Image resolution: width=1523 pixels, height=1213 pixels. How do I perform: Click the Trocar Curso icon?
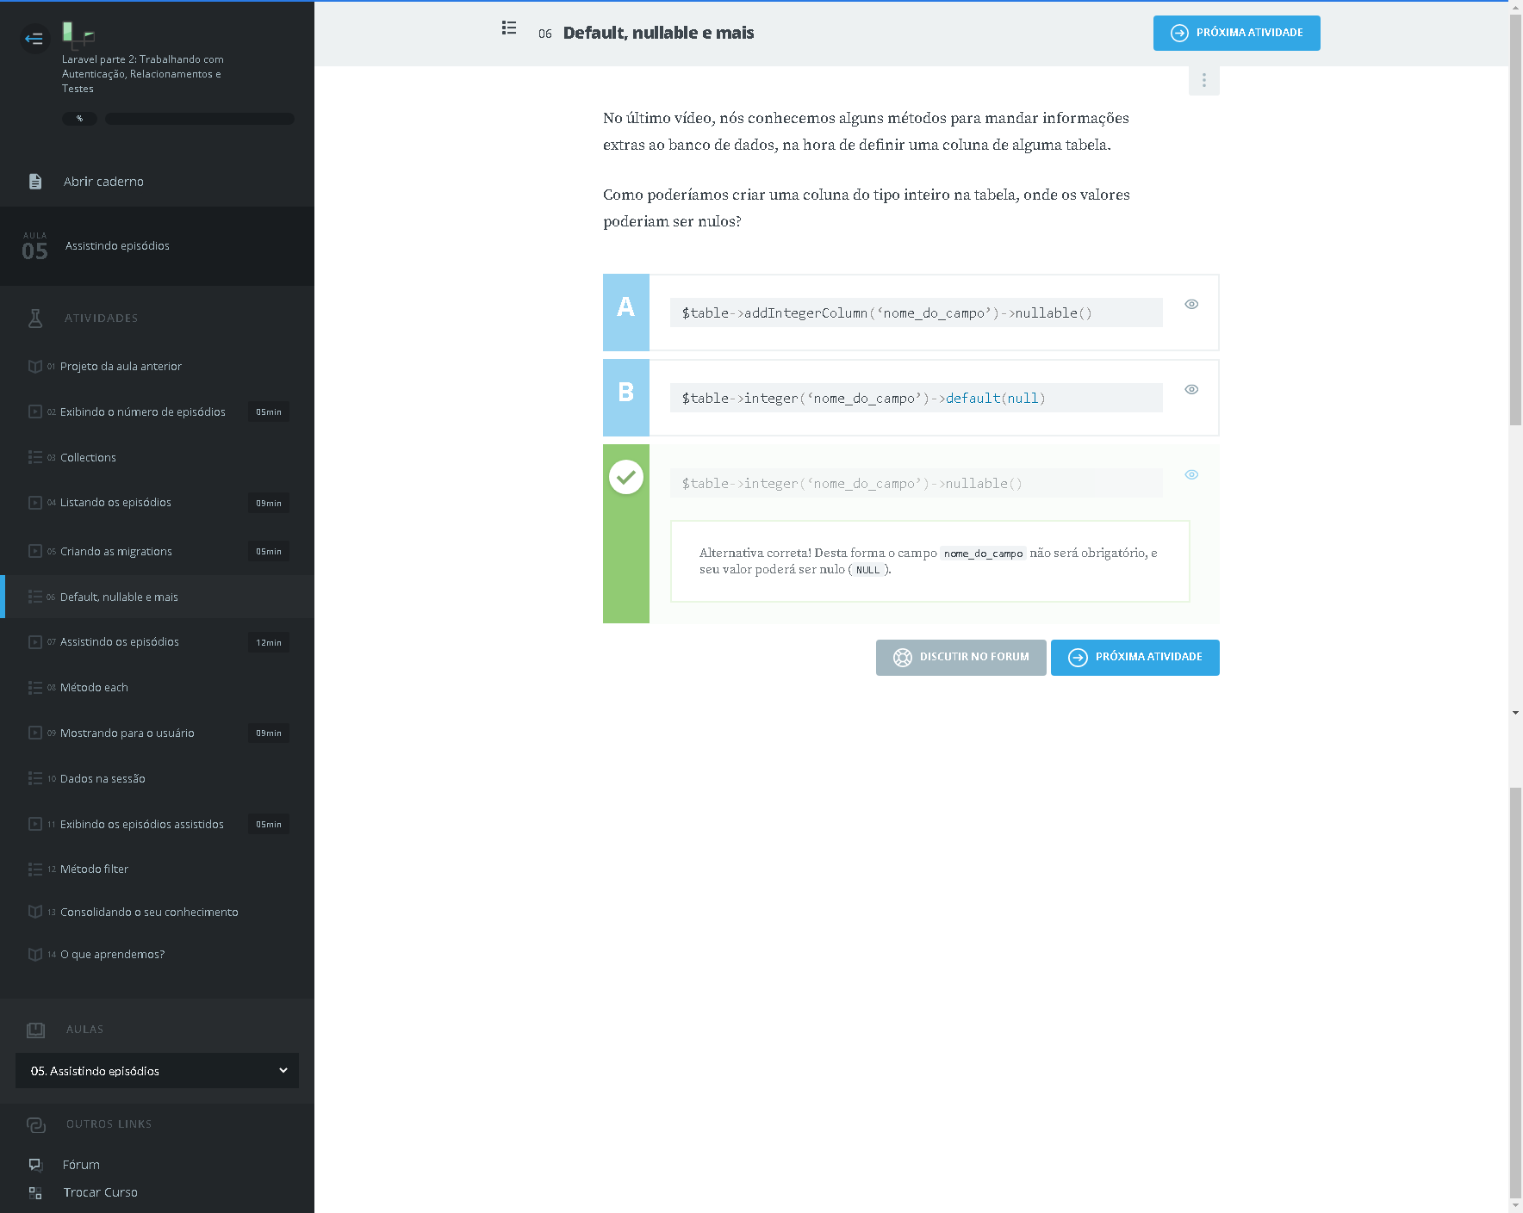click(x=35, y=1192)
